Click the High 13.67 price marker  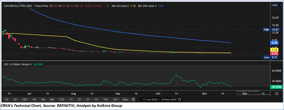tap(271, 30)
